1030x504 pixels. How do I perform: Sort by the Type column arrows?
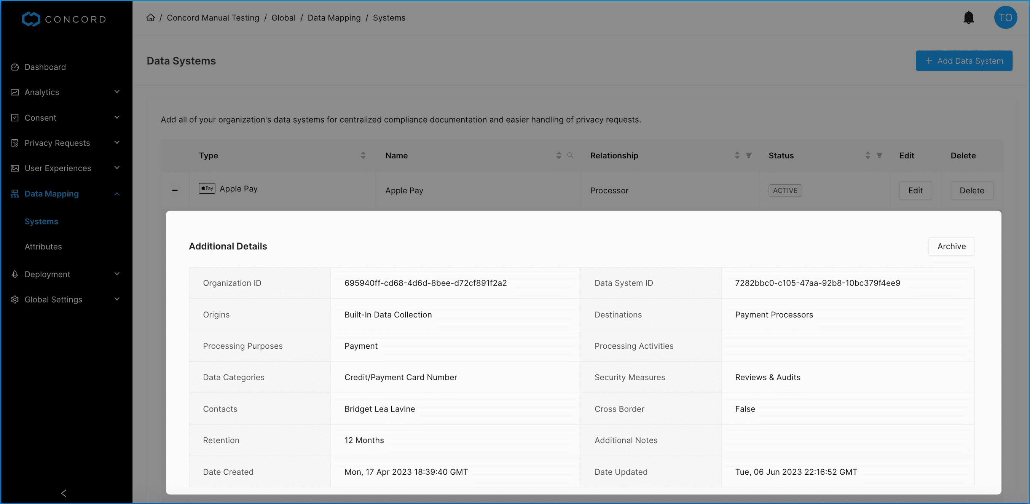coord(363,156)
